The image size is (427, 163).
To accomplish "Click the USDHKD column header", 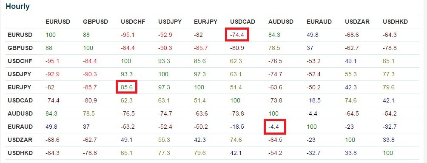I will click(x=395, y=22).
